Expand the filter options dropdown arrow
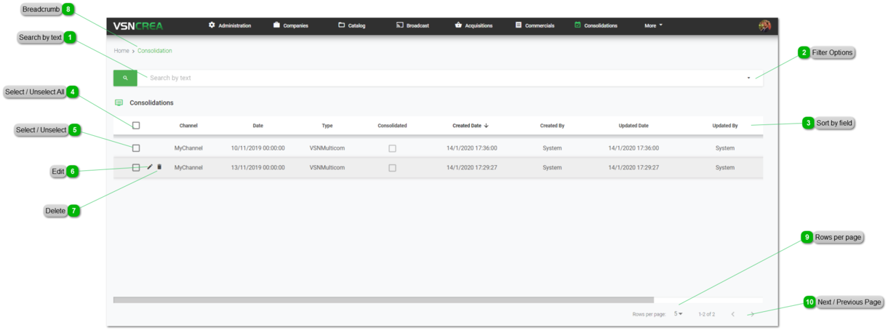 (x=748, y=78)
